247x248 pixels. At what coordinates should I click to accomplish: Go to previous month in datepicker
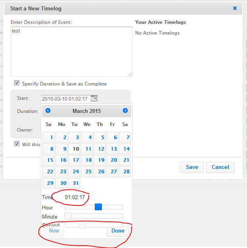[x=48, y=111]
